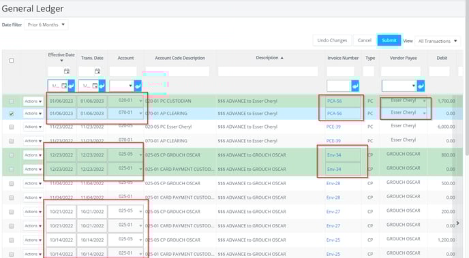Screen dimensions: 469x258
Task: Open invoice link Env-28 in 025-01 row
Action: coord(333,197)
